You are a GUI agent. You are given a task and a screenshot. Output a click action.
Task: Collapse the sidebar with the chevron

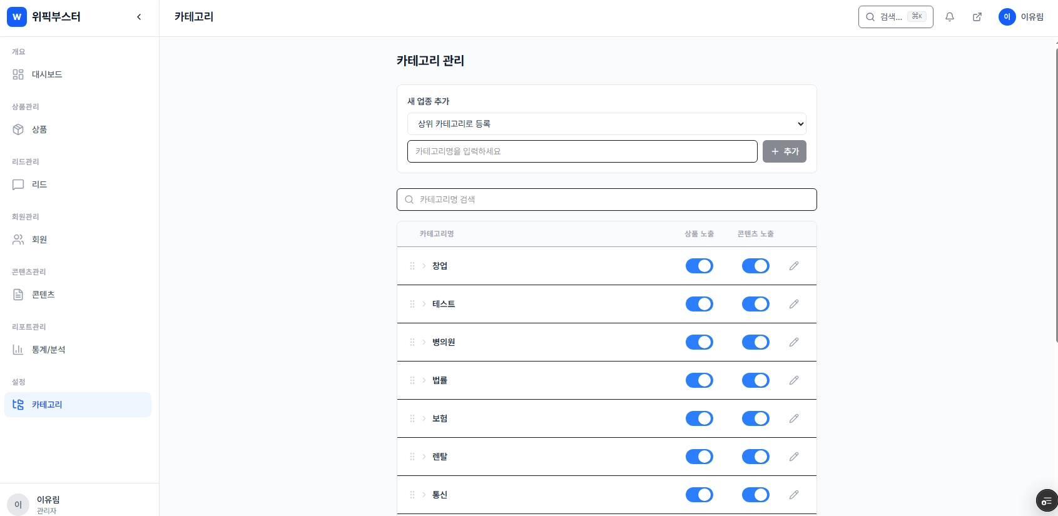(139, 17)
